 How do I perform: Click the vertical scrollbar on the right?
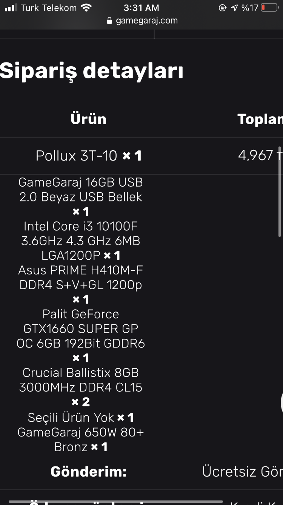(x=280, y=191)
